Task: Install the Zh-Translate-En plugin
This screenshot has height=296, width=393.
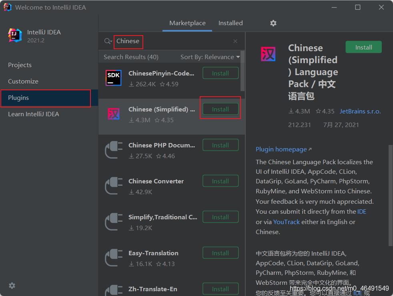Action: tap(220, 289)
